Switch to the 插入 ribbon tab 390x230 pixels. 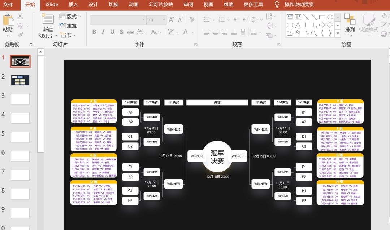[x=73, y=5]
